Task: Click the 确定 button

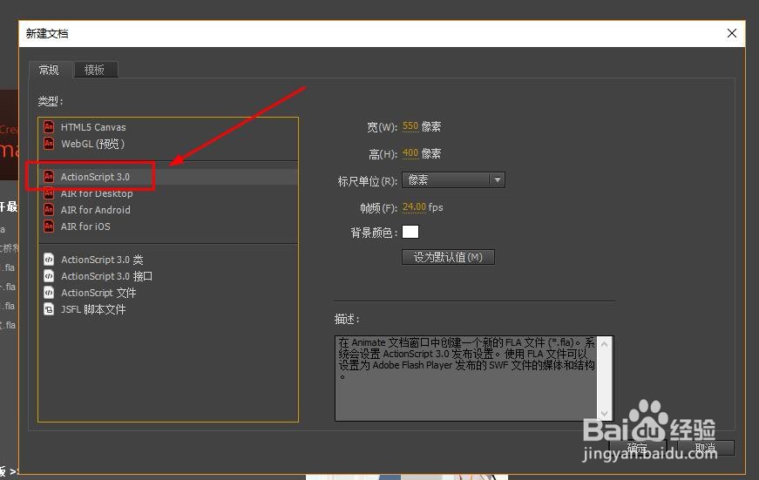Action: (638, 448)
